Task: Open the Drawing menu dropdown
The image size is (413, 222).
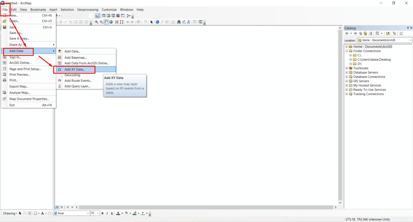Action: click(10, 213)
